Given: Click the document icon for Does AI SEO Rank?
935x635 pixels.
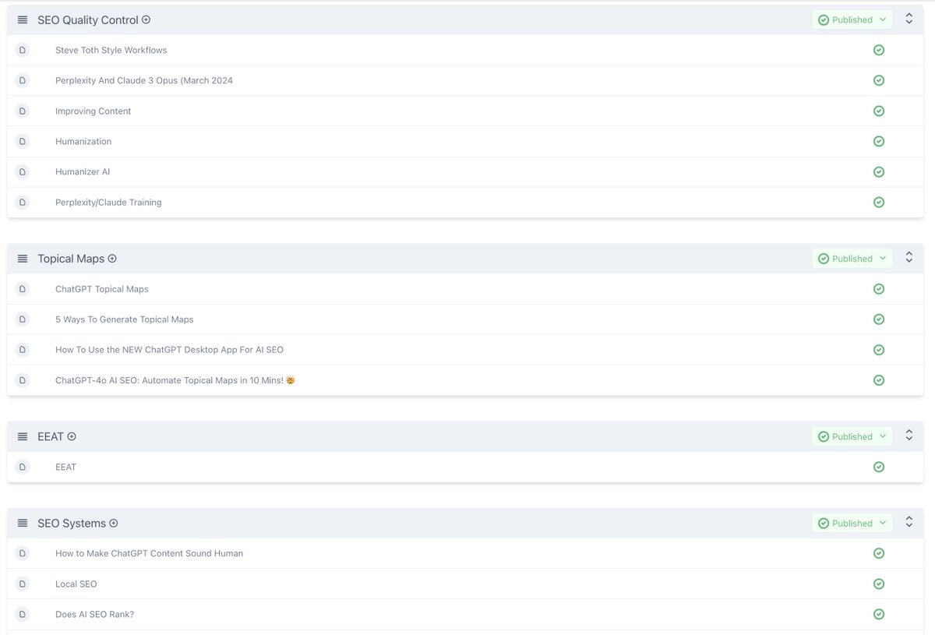Looking at the screenshot, I should click(x=22, y=614).
